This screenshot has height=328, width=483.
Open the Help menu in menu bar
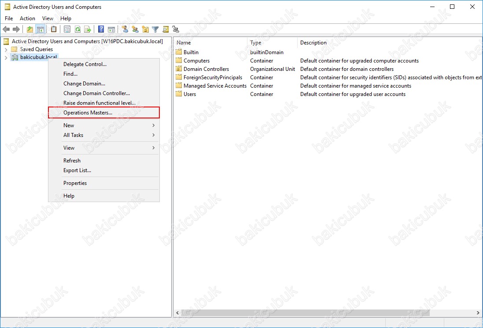(x=66, y=18)
